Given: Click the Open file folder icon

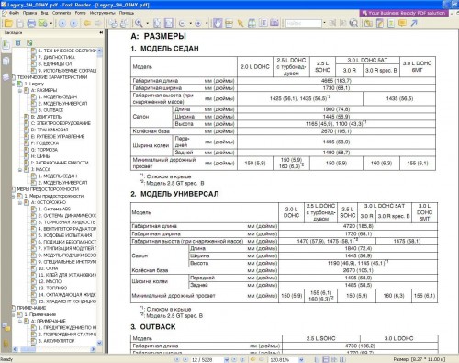Looking at the screenshot, I should point(8,23).
